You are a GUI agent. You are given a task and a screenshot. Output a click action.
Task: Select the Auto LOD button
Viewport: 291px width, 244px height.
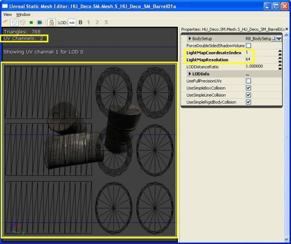[x=72, y=22]
